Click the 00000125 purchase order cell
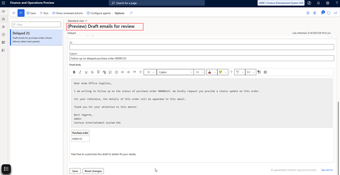Image resolution: width=340 pixels, height=175 pixels. (x=80, y=139)
